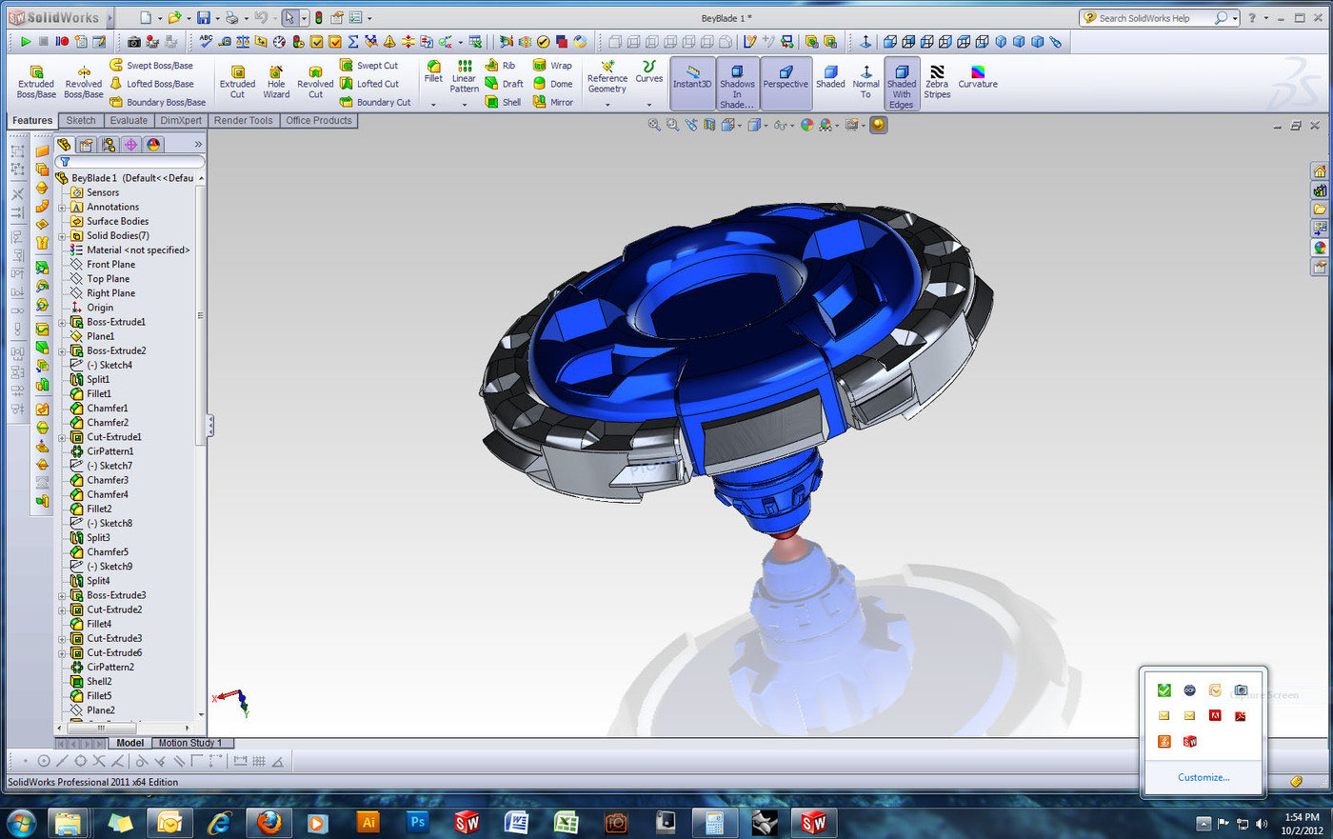Image resolution: width=1333 pixels, height=839 pixels.
Task: Select the Extruded Boss/Base tool
Action: (35, 82)
